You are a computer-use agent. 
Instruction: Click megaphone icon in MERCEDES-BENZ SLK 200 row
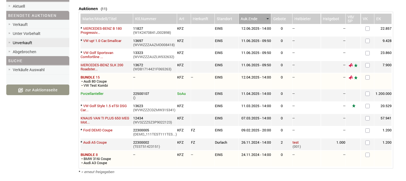click(351, 65)
